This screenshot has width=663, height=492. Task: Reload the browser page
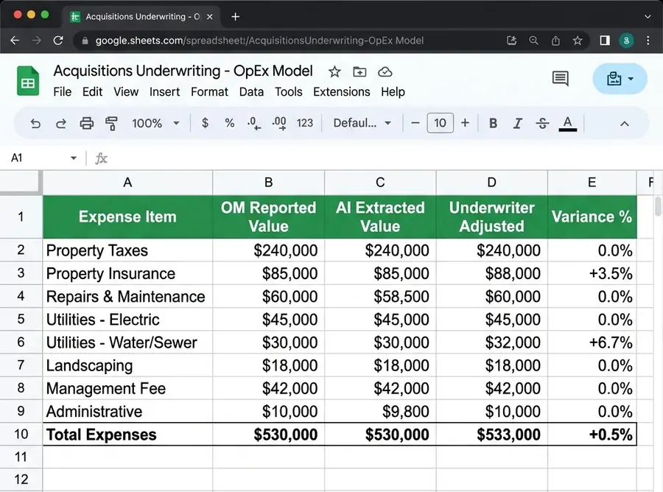tap(58, 41)
